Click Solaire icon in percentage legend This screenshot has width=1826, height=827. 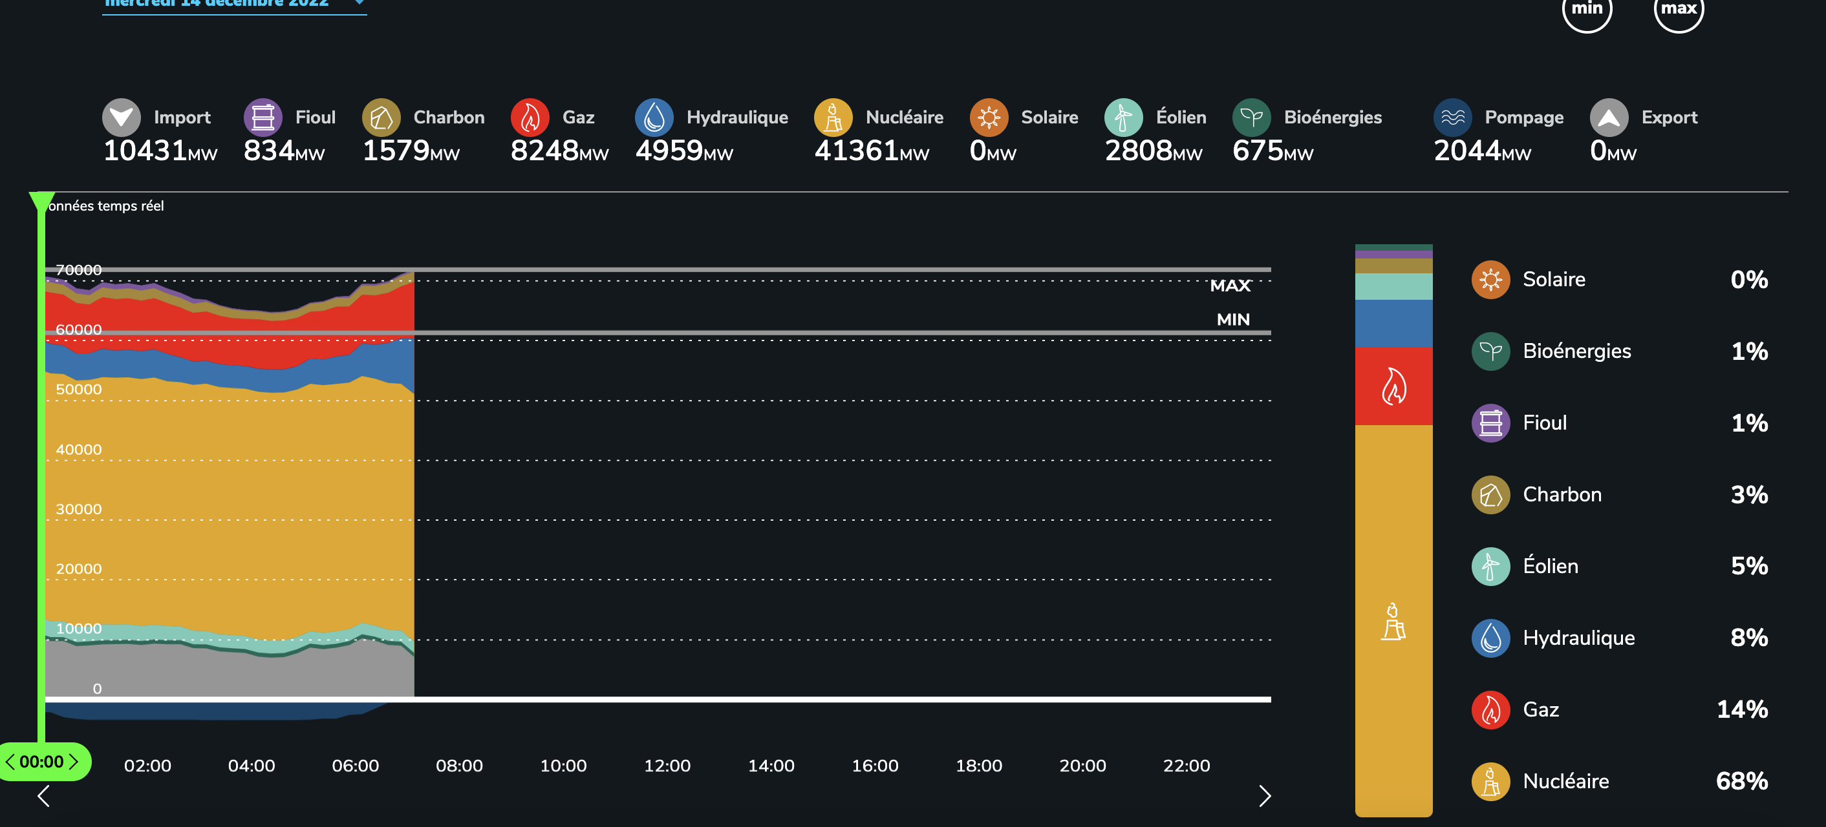pyautogui.click(x=1490, y=280)
